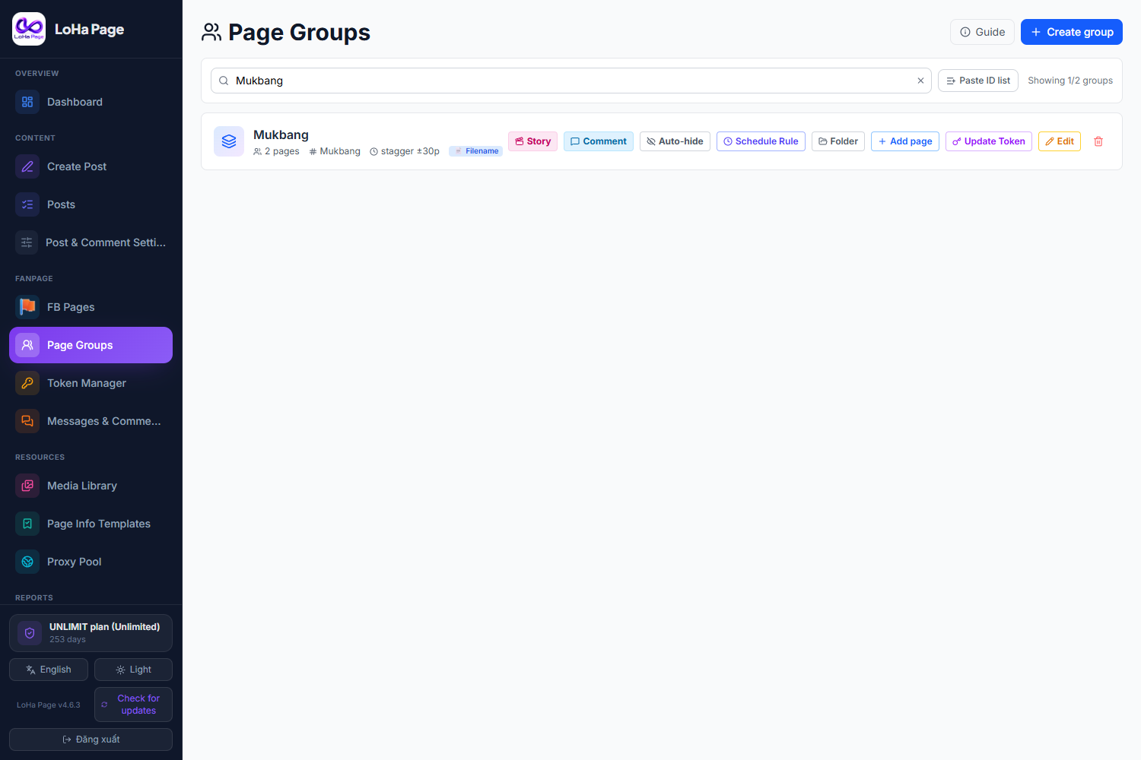Screen dimensions: 1141x760
Task: Open the Token Manager key icon
Action: coord(27,383)
